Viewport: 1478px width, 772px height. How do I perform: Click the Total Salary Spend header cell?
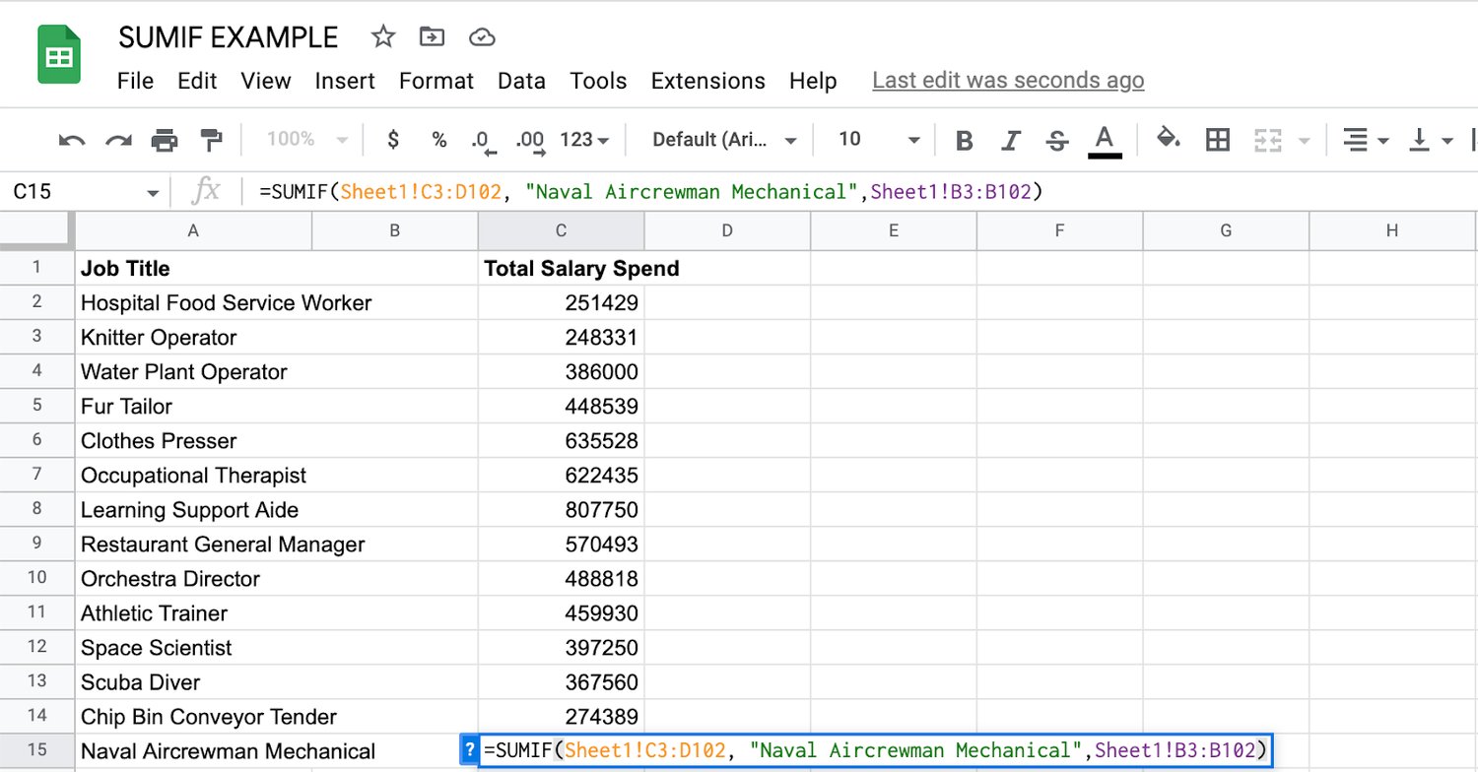561,268
